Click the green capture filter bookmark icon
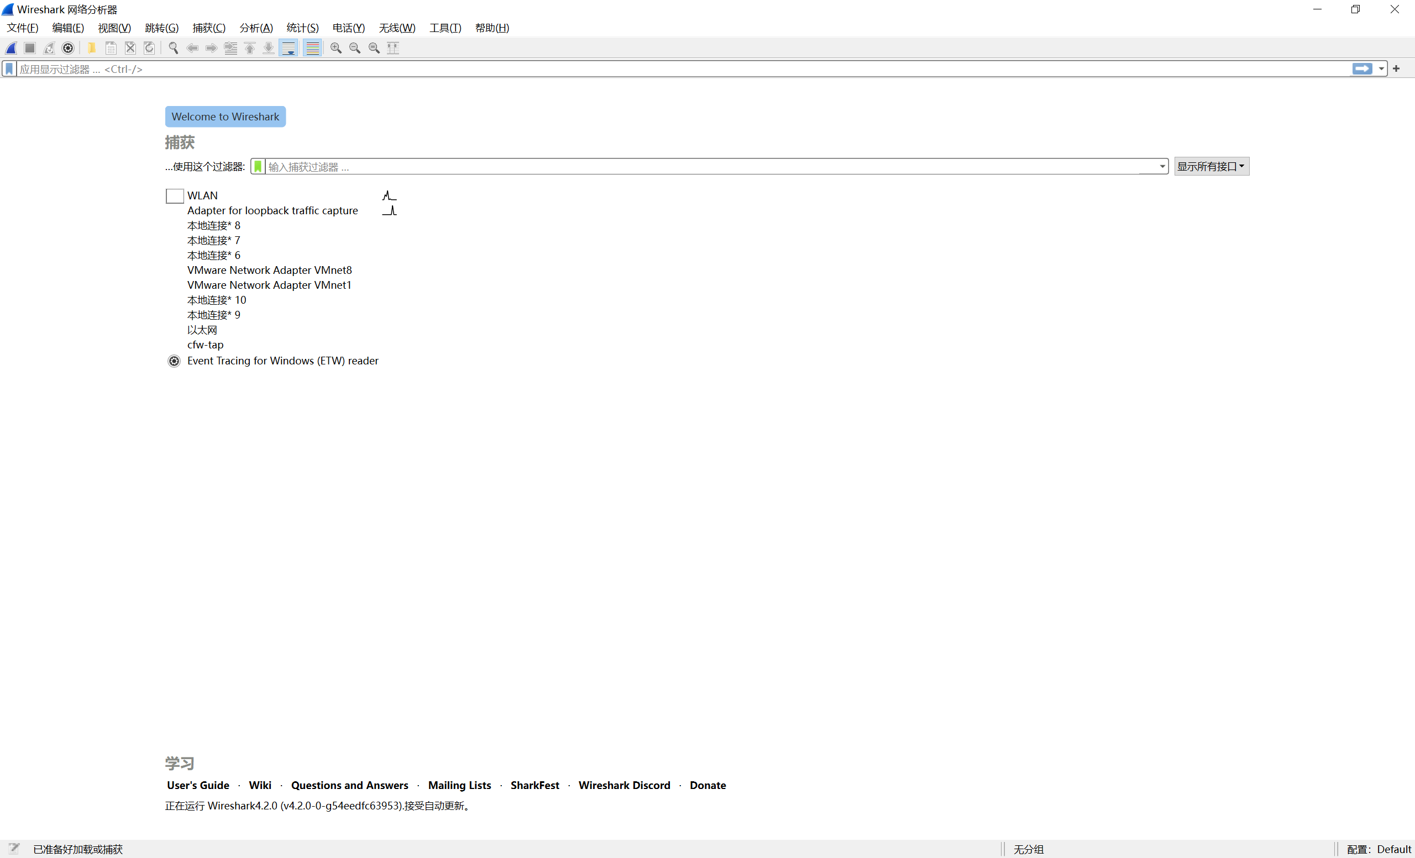Viewport: 1415px width, 858px height. (258, 166)
